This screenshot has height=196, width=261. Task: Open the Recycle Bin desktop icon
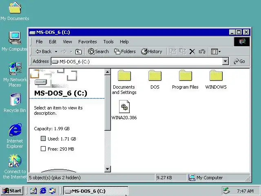(x=15, y=103)
